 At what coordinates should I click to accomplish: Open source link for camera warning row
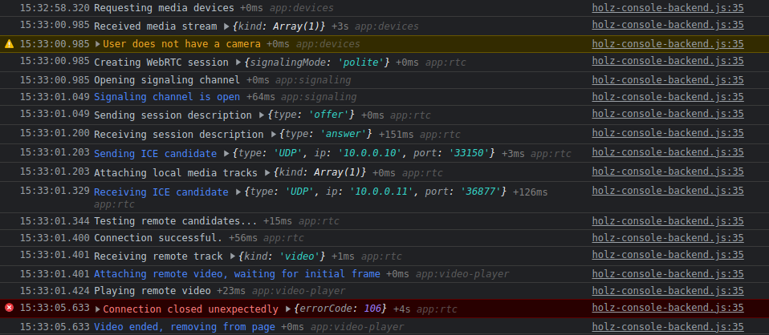pos(668,43)
